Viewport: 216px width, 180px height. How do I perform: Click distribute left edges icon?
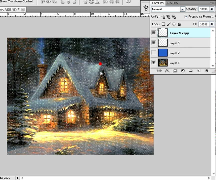click(105, 2)
